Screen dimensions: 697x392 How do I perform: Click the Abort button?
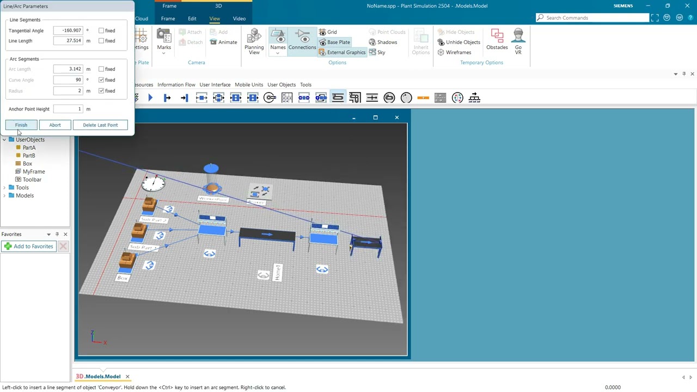pyautogui.click(x=55, y=125)
